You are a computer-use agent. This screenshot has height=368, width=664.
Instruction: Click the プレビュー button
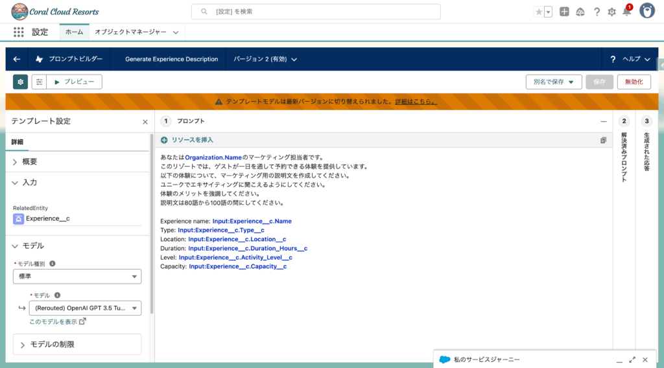click(74, 82)
